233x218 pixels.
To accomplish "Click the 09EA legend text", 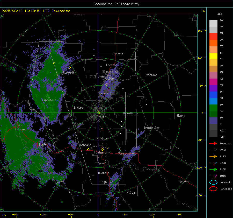I will [223, 150].
